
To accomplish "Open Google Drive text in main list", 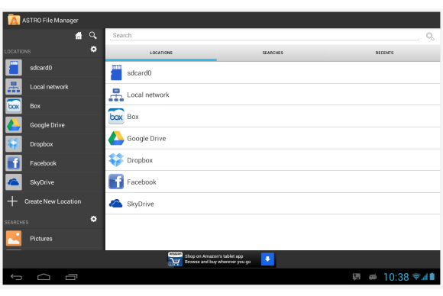I will (x=147, y=139).
